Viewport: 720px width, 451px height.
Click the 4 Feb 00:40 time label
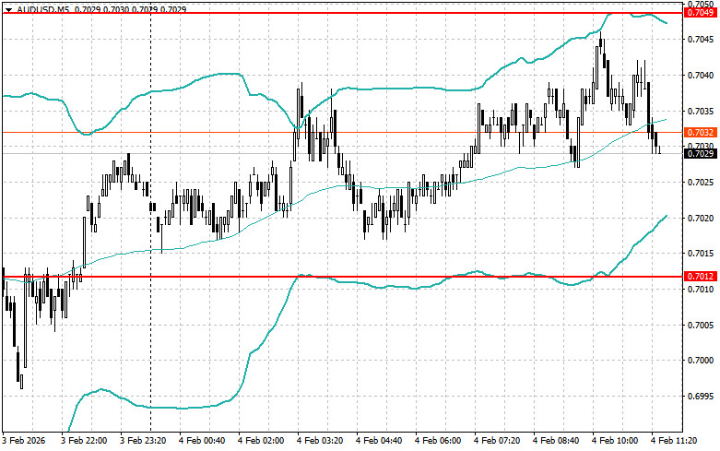click(x=202, y=441)
